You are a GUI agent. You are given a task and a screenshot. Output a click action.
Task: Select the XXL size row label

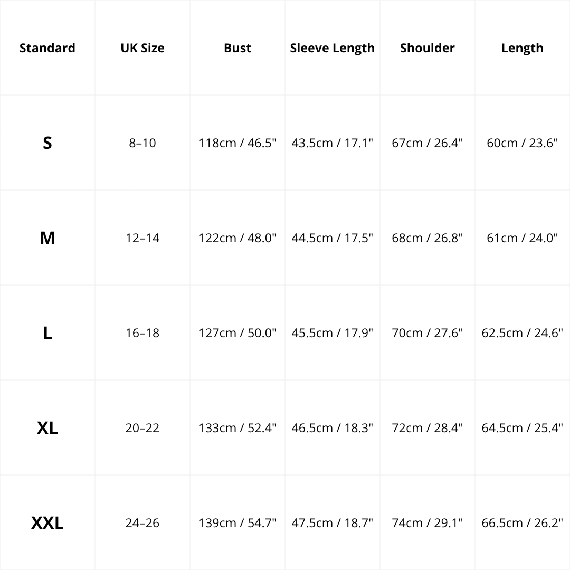point(47,523)
